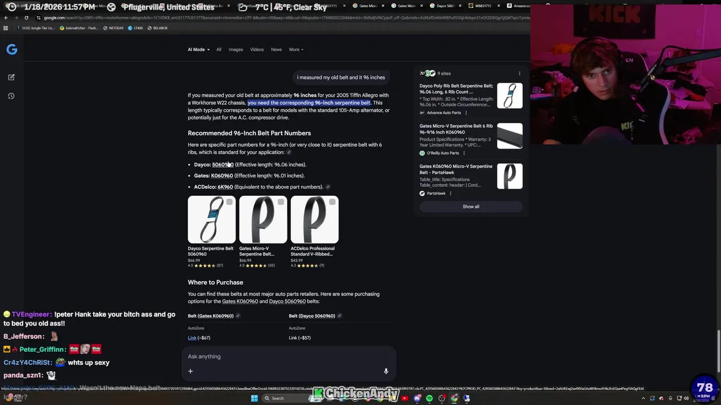Click YouTube icon in the taskbar
This screenshot has width=721, height=405.
pos(404,398)
